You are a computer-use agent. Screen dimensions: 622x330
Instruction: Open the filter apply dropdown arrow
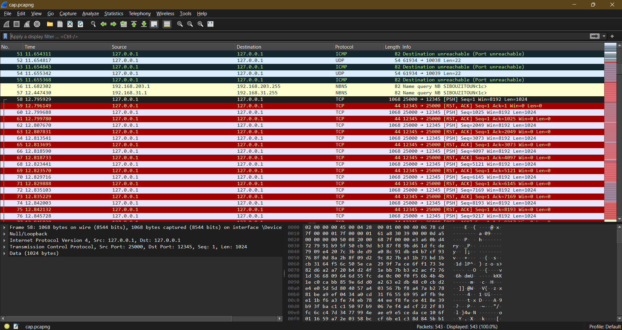pos(604,36)
